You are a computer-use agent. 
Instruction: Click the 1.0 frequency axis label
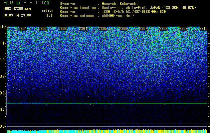[3, 60]
